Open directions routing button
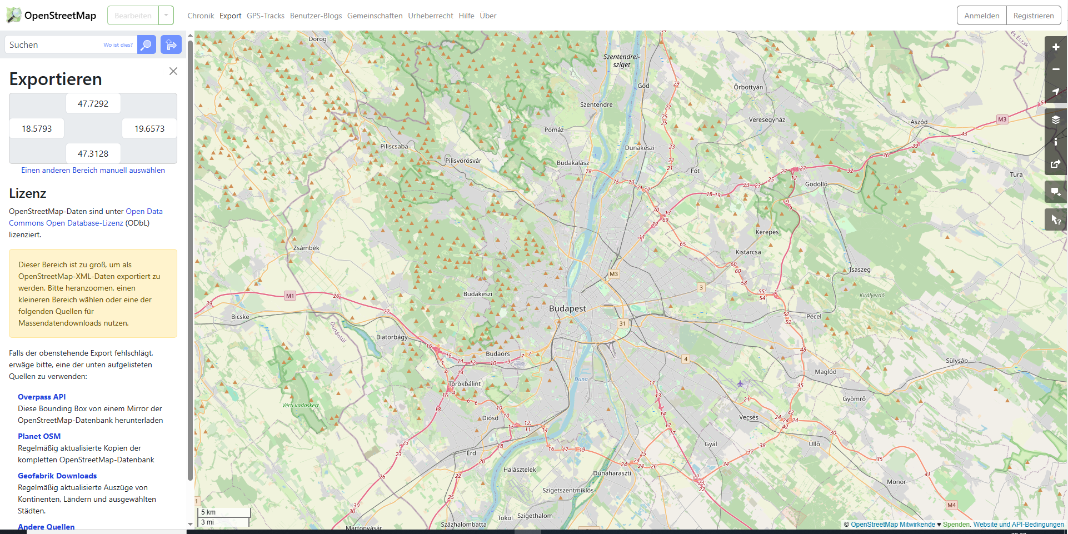This screenshot has height=534, width=1068. coord(171,44)
